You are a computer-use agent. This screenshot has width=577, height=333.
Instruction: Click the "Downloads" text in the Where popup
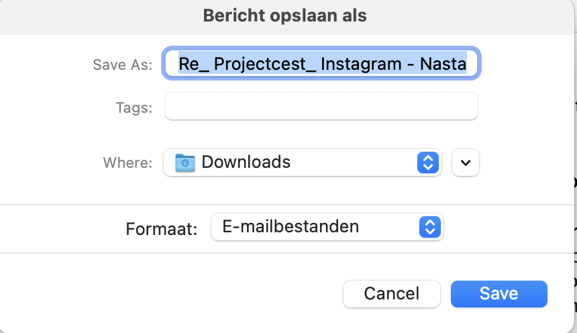[x=246, y=162]
